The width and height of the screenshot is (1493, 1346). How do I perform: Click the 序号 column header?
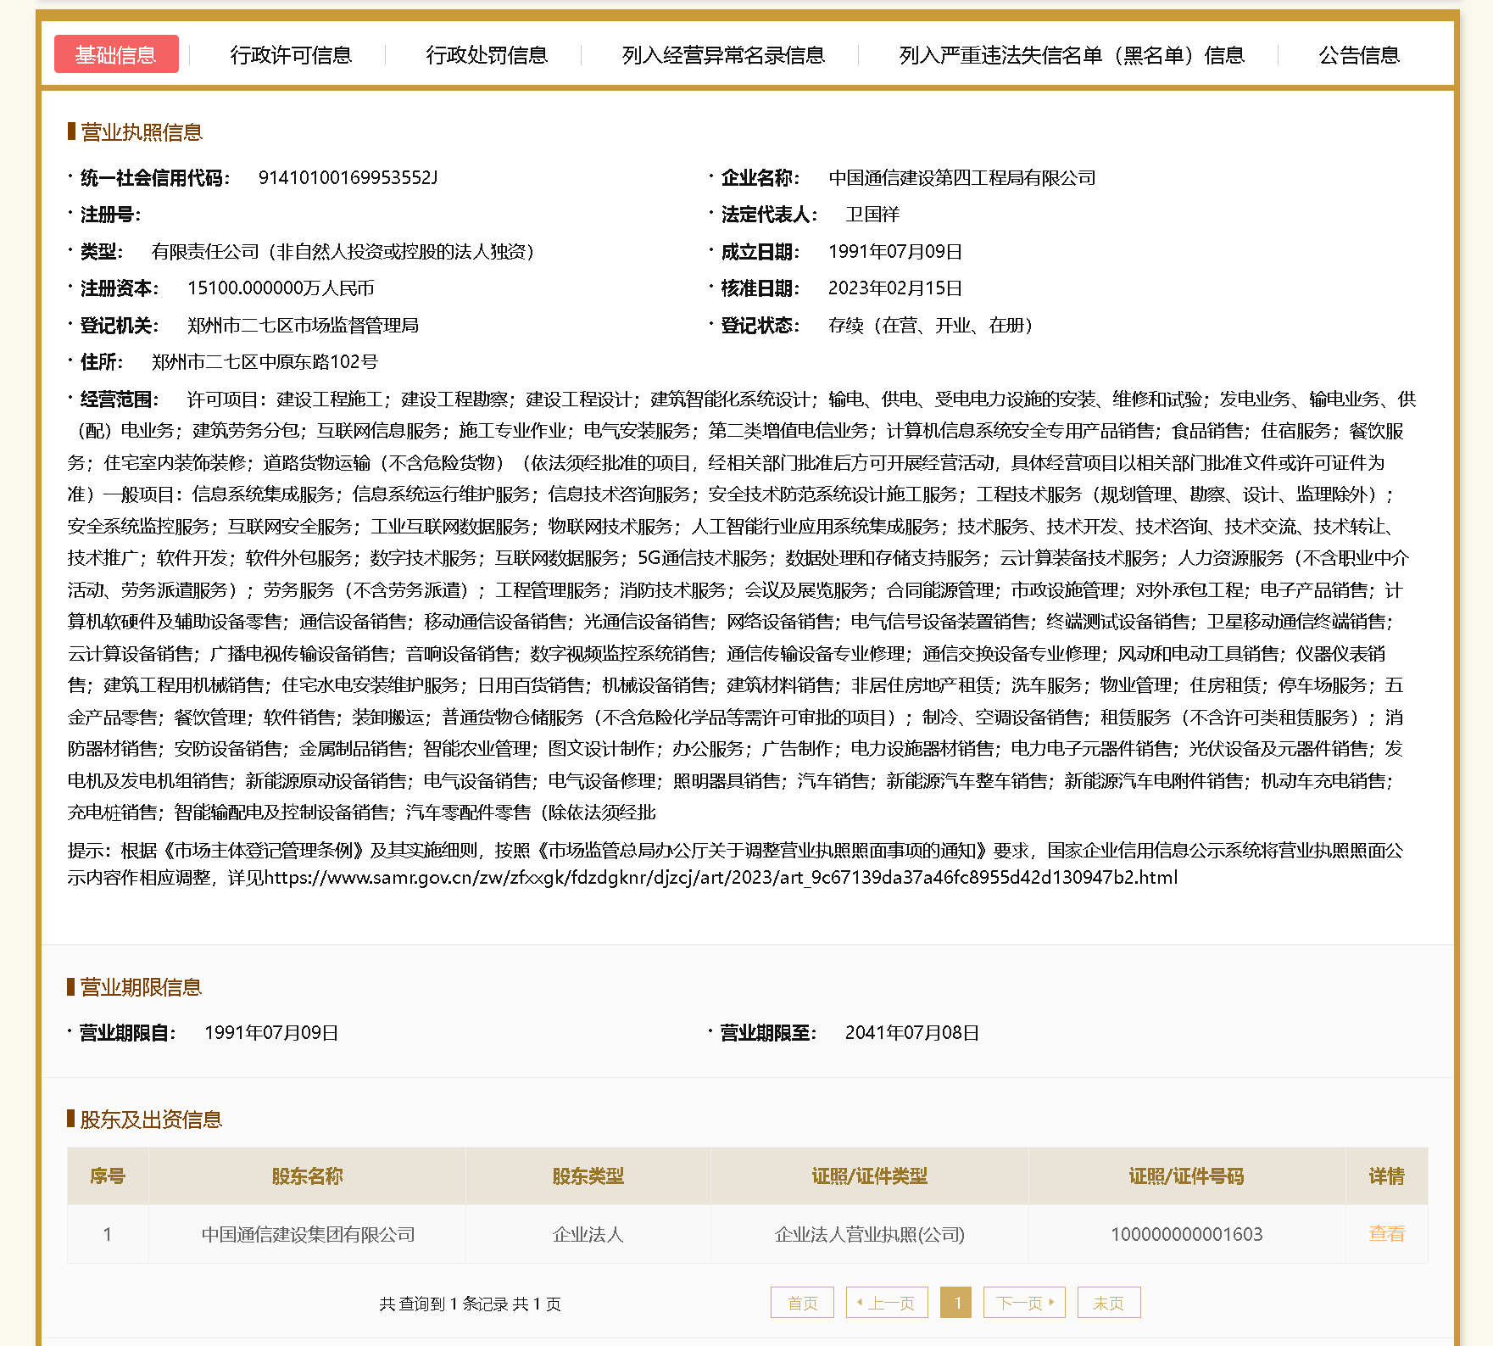coord(108,1176)
